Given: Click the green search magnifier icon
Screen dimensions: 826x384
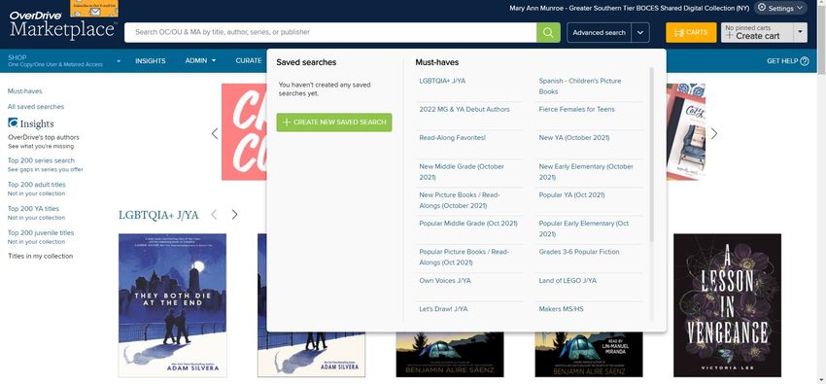Looking at the screenshot, I should (x=548, y=32).
